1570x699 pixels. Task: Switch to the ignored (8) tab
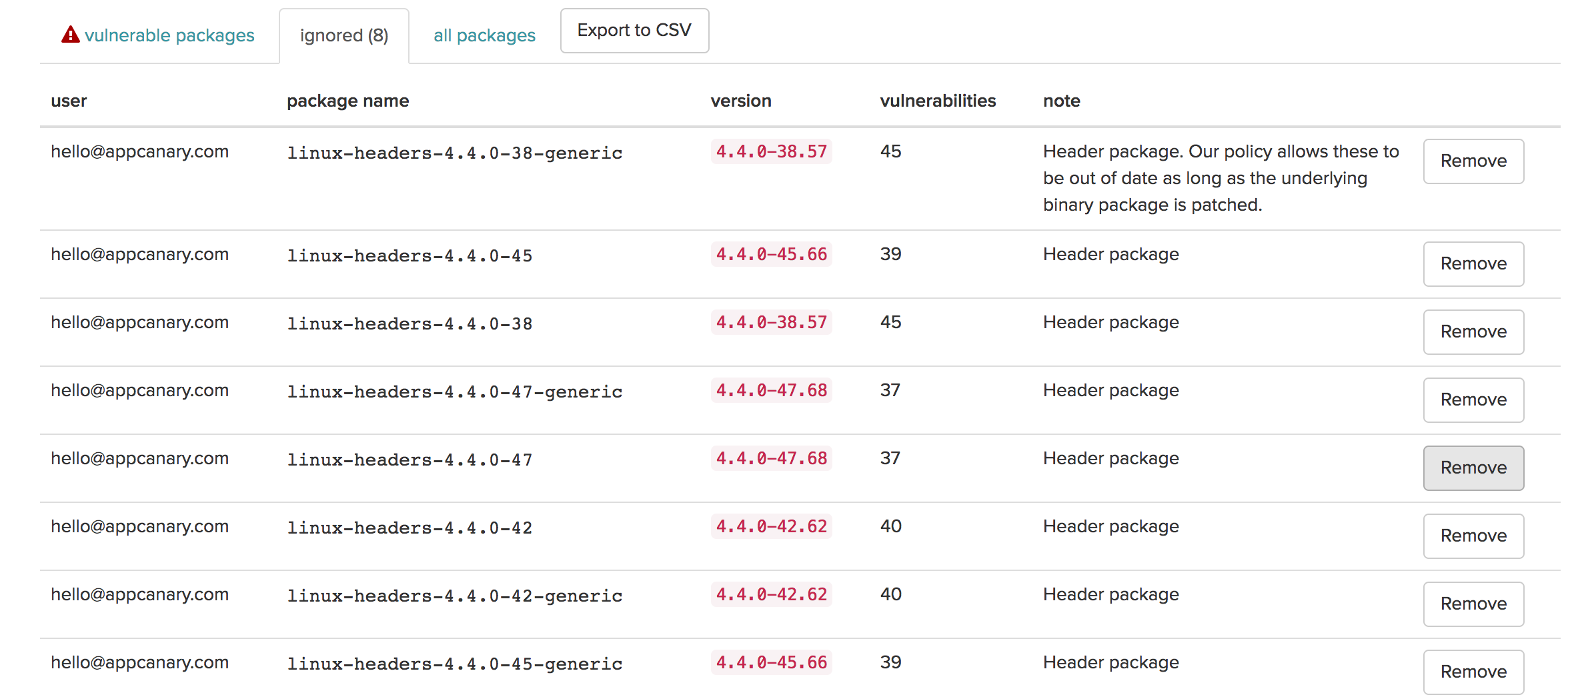point(344,36)
